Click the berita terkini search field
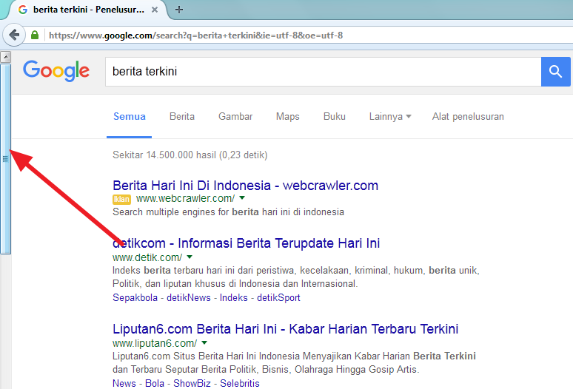 click(x=323, y=72)
